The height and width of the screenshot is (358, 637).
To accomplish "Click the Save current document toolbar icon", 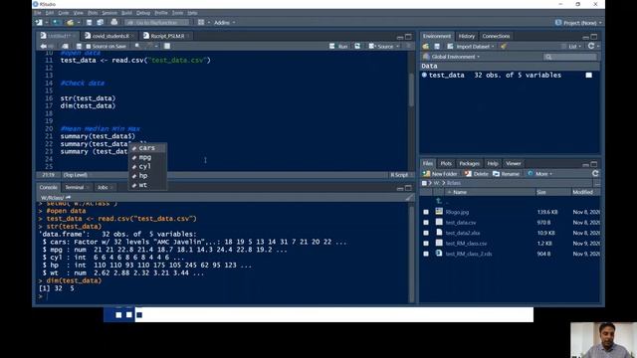I will [89, 22].
